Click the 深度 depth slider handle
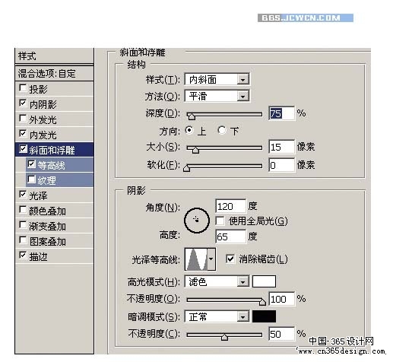 coord(192,116)
